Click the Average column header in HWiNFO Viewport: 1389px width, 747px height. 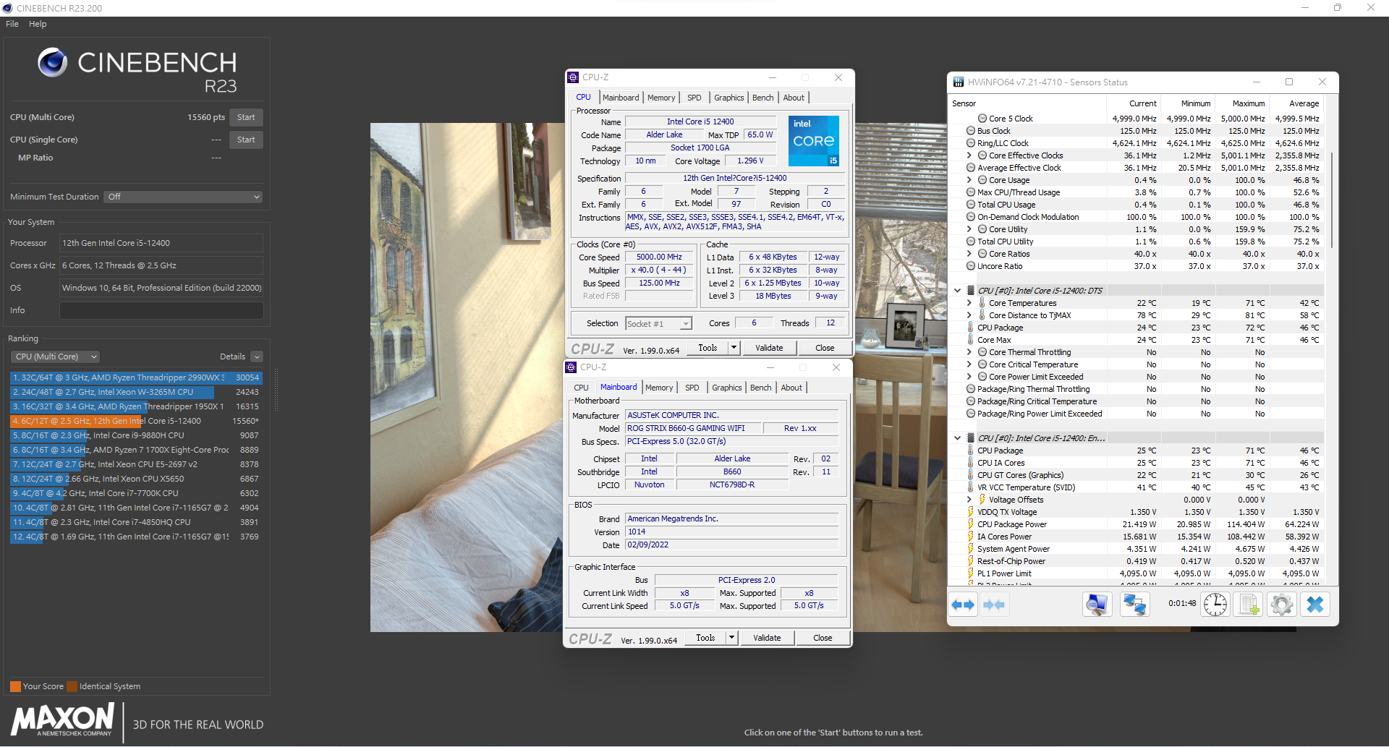[1304, 103]
